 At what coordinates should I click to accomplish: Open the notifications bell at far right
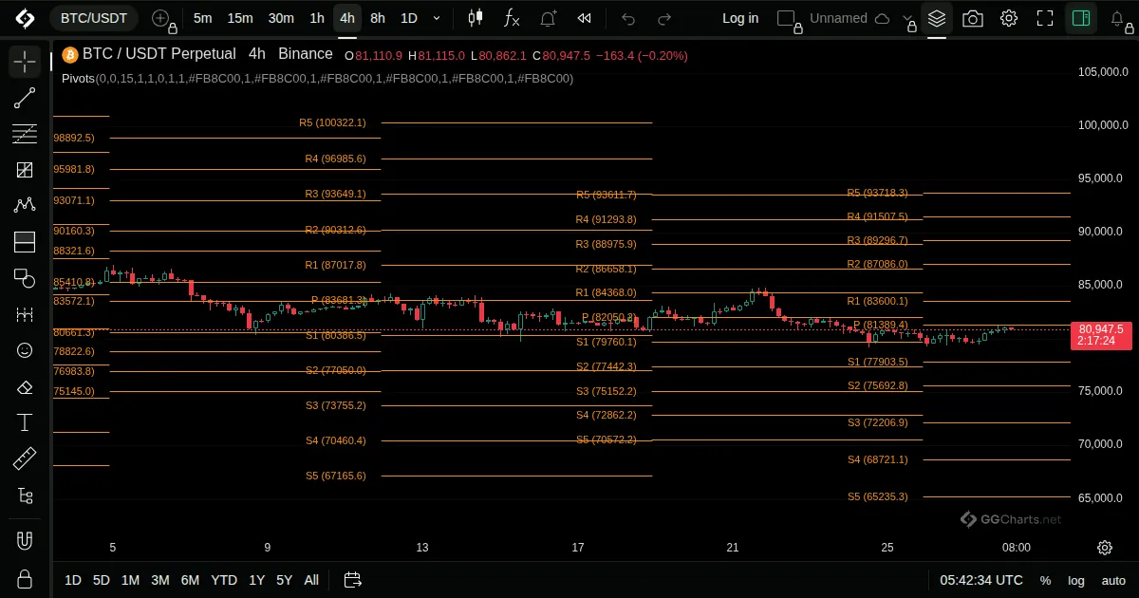[x=1116, y=18]
